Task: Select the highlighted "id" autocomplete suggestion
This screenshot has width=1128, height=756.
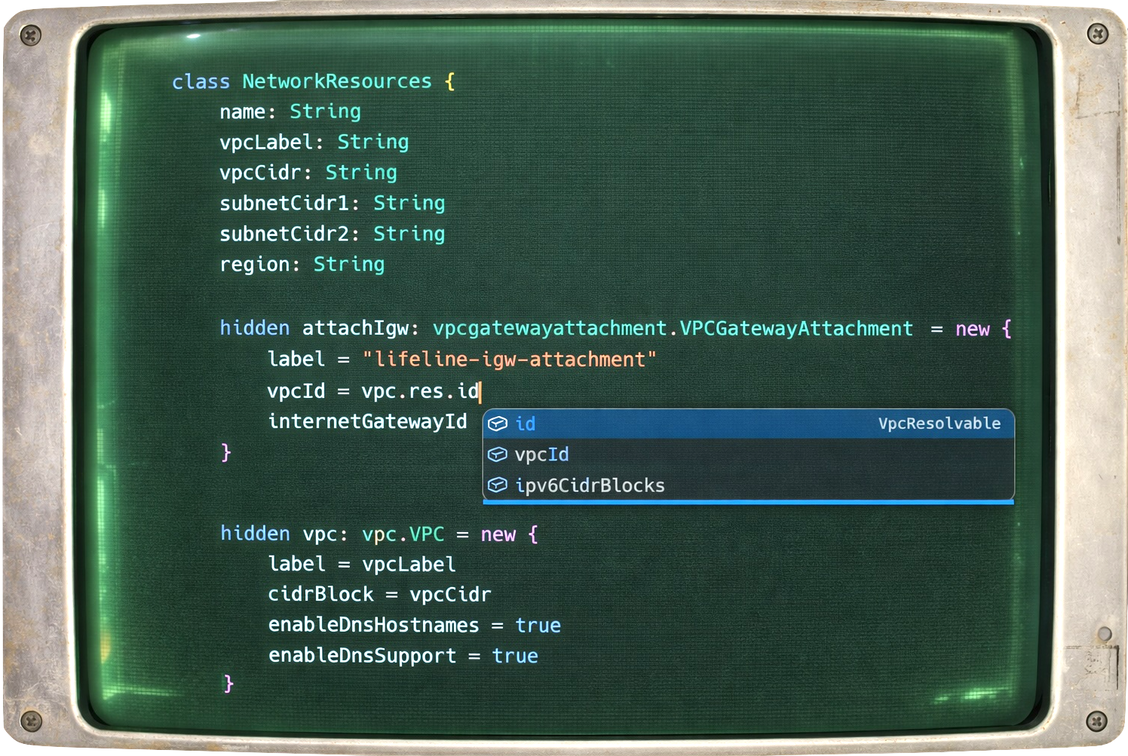Action: (x=526, y=424)
